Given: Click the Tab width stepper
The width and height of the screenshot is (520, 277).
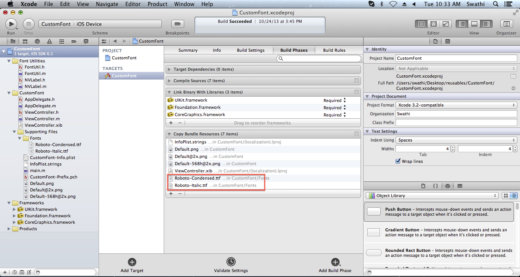Looking at the screenshot, I should [453, 149].
